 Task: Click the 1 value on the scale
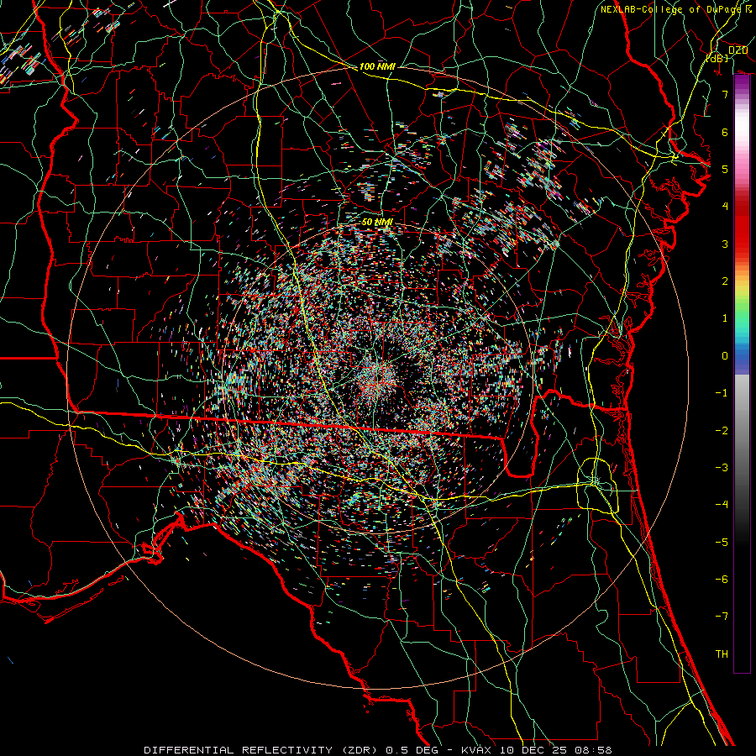(725, 318)
